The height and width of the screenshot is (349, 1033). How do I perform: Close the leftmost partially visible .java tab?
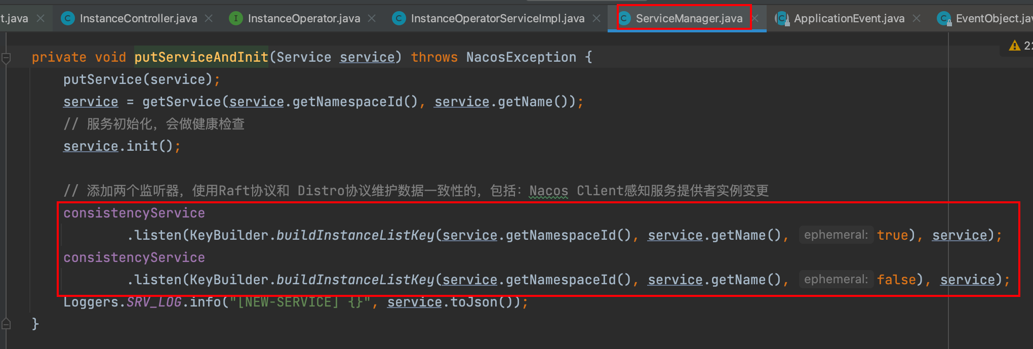click(41, 19)
